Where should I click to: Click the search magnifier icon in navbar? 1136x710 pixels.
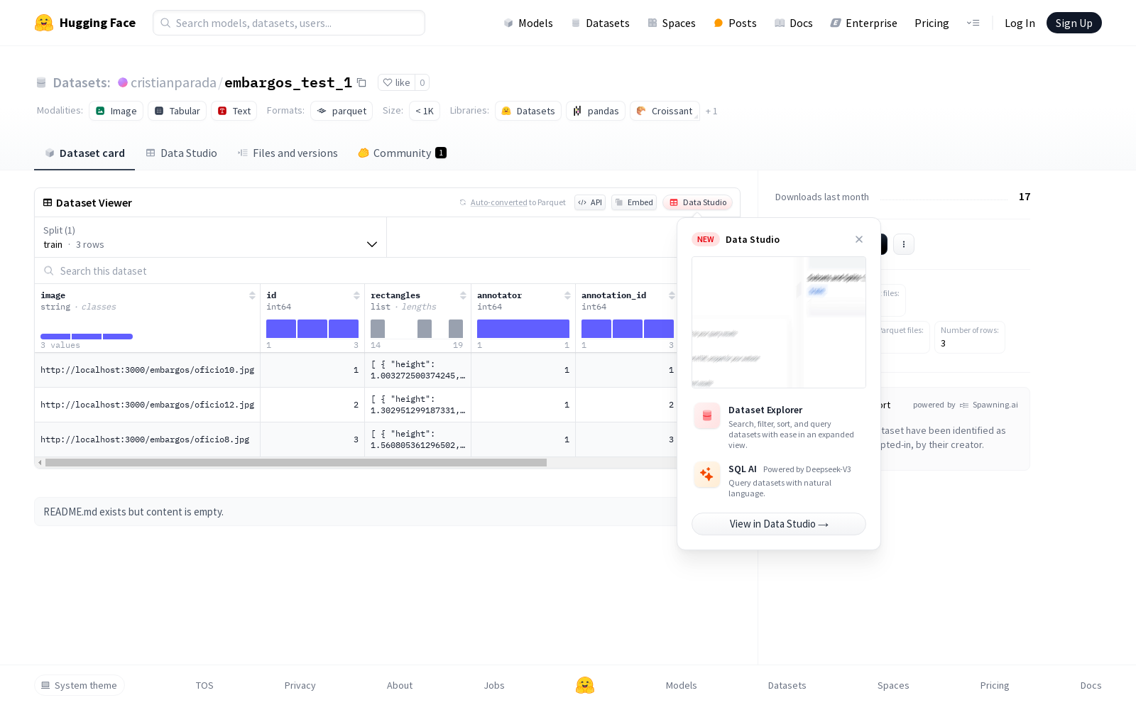pos(165,23)
